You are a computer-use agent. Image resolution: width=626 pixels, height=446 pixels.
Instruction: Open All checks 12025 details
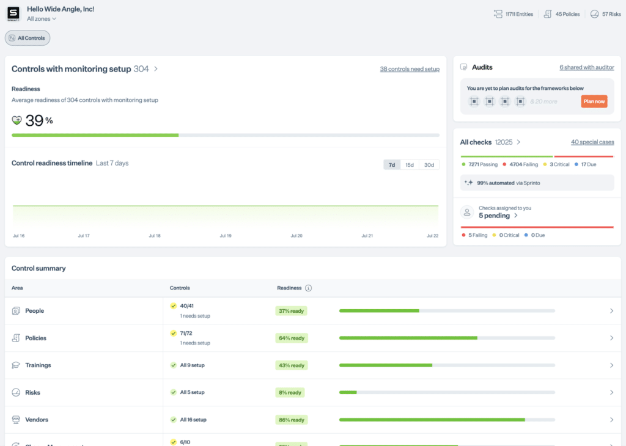pyautogui.click(x=490, y=142)
